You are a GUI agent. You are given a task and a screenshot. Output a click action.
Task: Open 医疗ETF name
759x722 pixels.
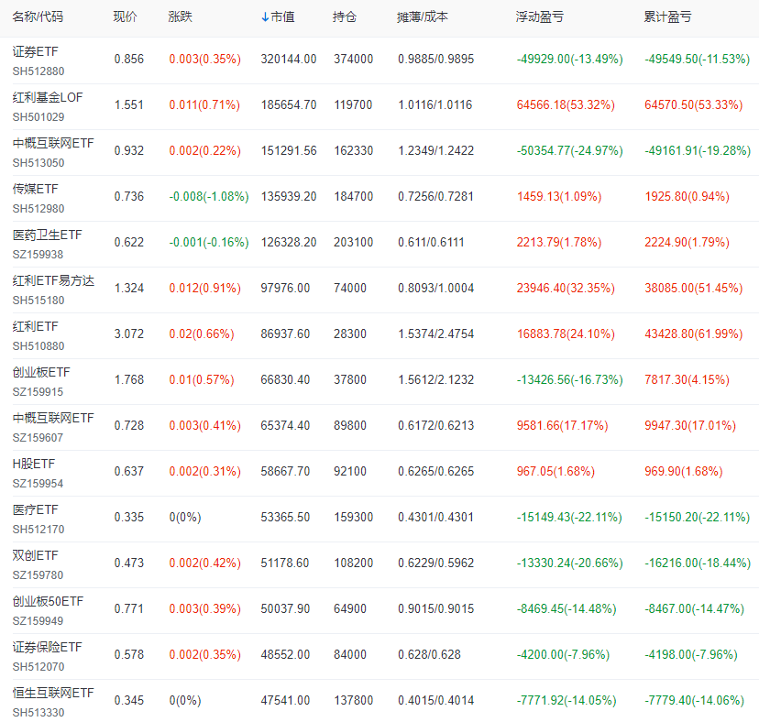[x=36, y=509]
